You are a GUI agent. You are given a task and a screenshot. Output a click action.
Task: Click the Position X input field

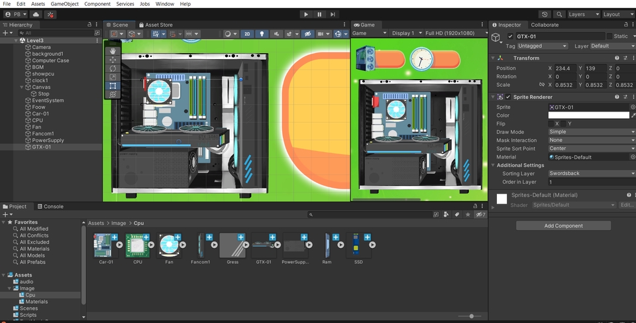(565, 68)
